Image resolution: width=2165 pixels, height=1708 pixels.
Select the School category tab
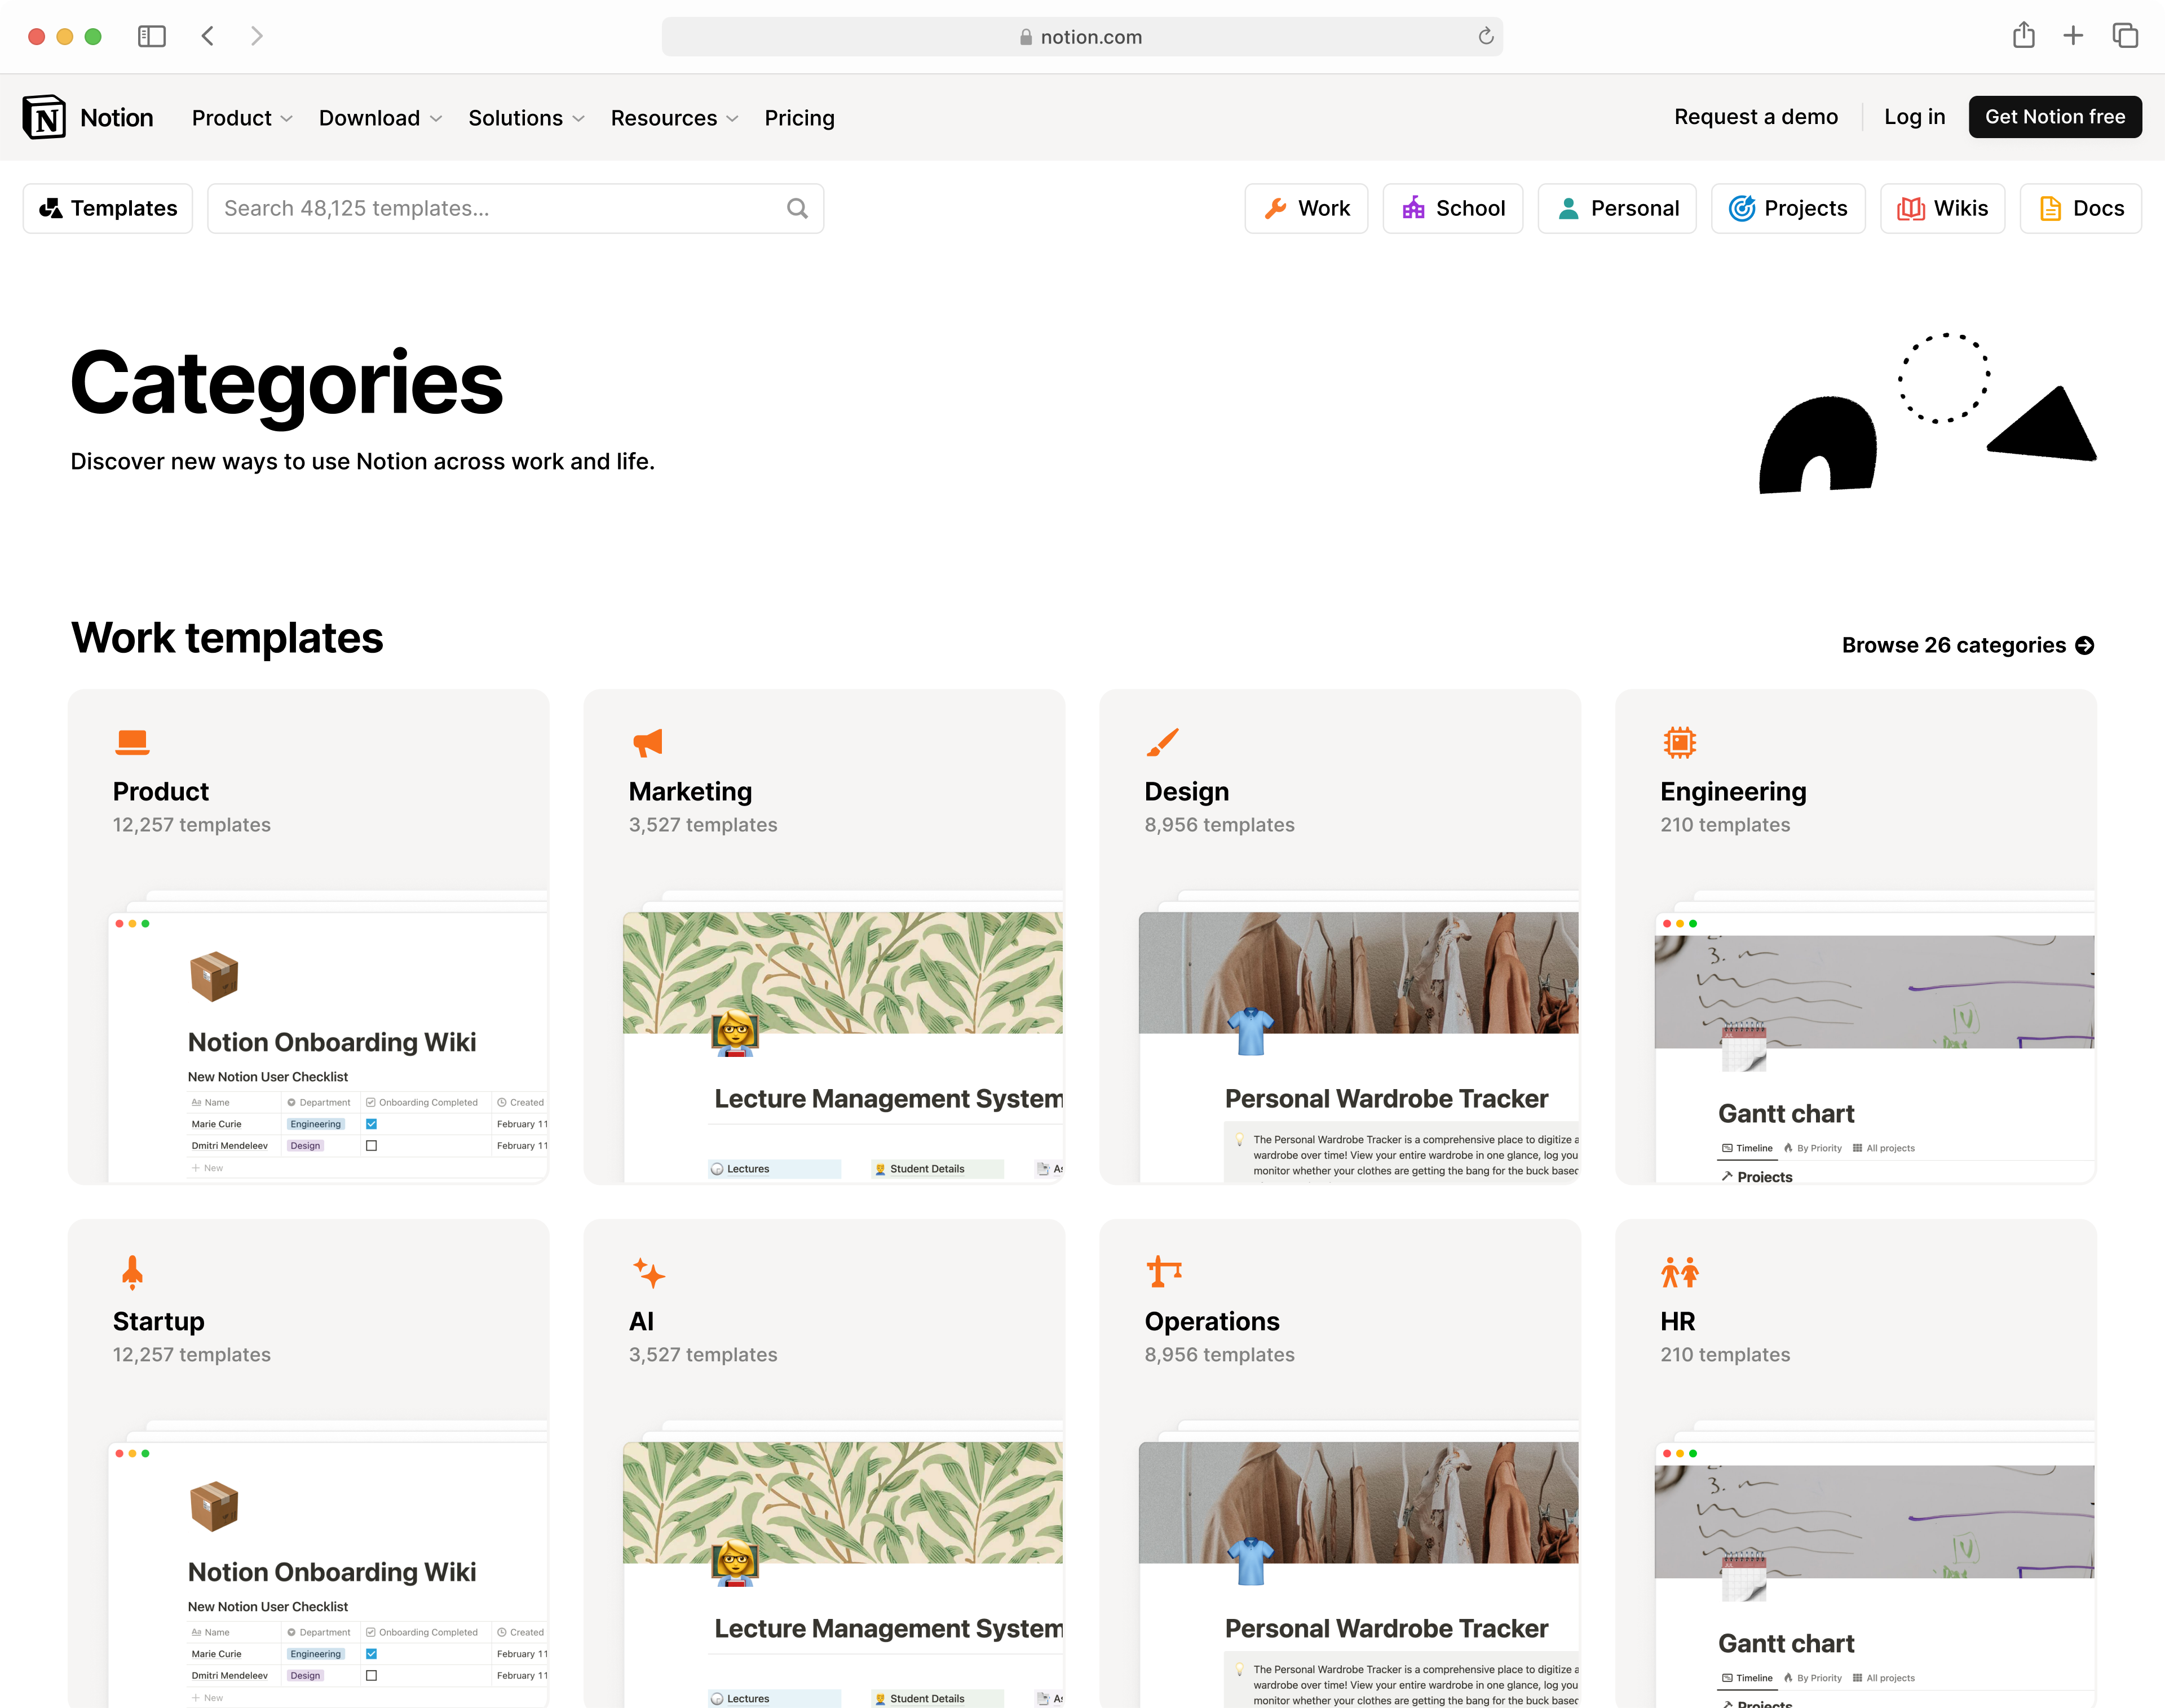click(x=1452, y=208)
